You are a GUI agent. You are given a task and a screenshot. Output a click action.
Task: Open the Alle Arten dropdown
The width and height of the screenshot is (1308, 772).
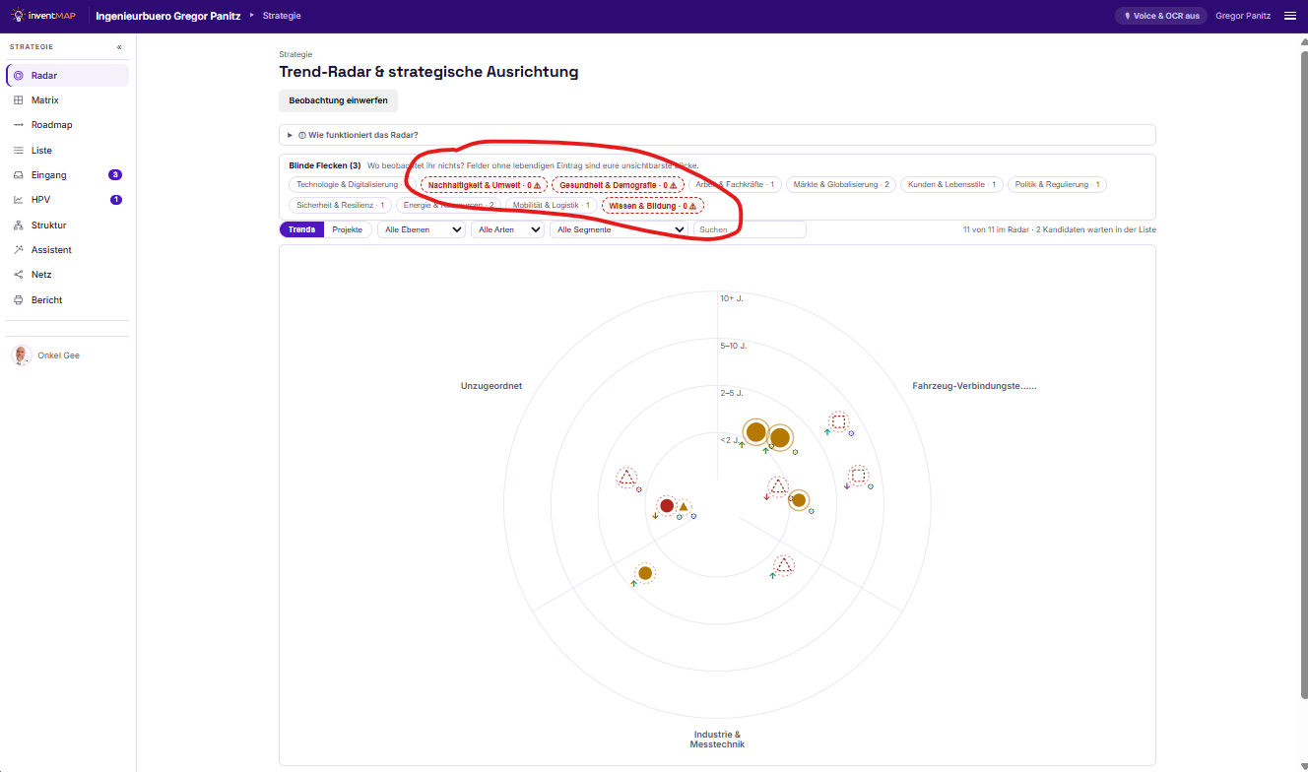pos(507,229)
